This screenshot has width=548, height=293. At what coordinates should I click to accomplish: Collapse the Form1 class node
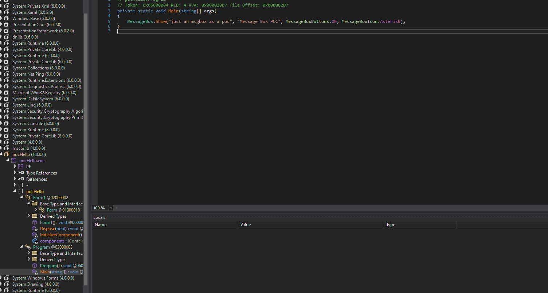click(22, 198)
